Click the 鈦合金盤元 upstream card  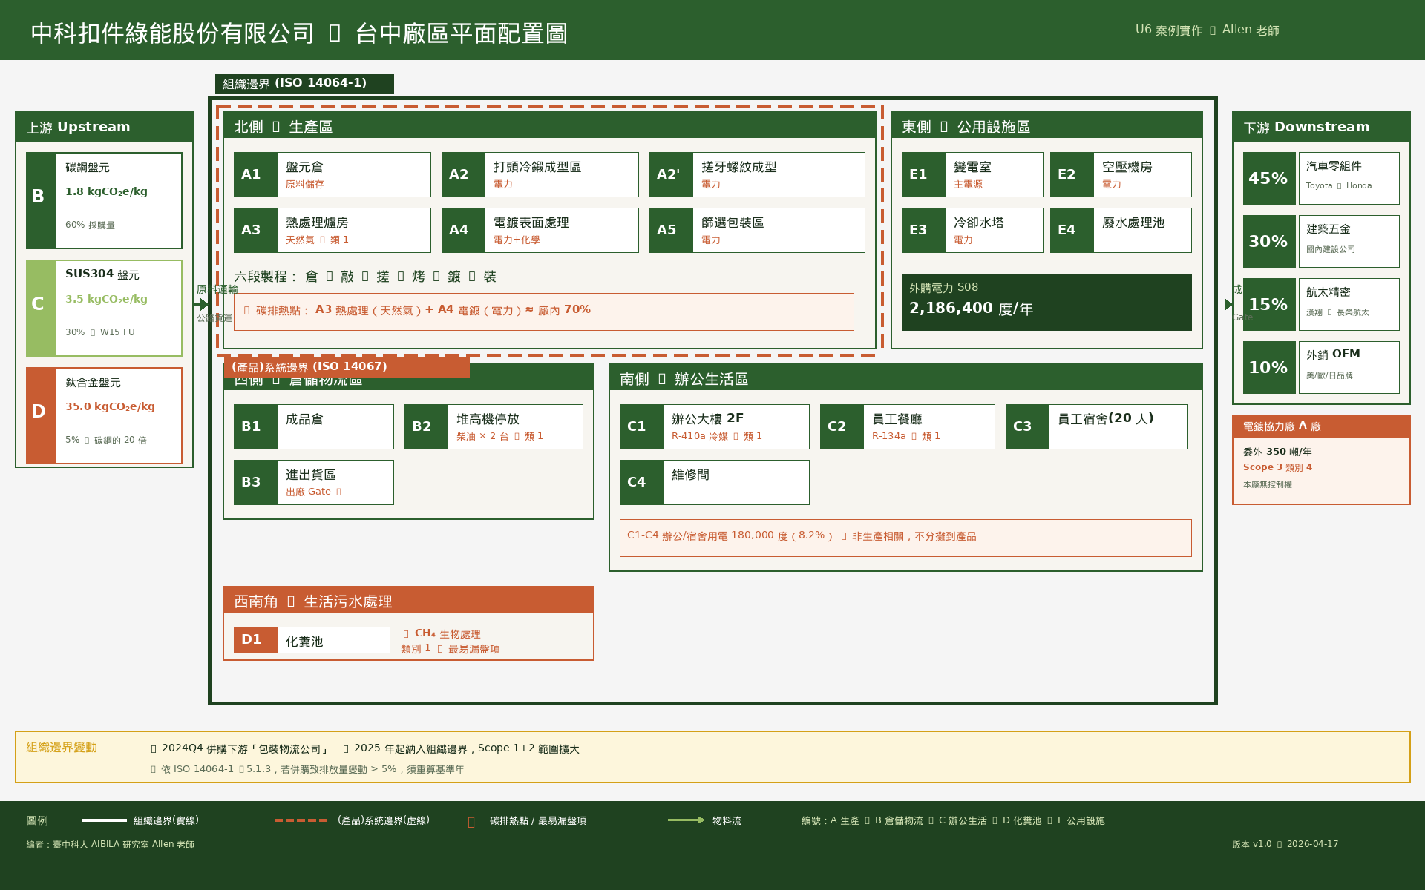[x=104, y=416]
